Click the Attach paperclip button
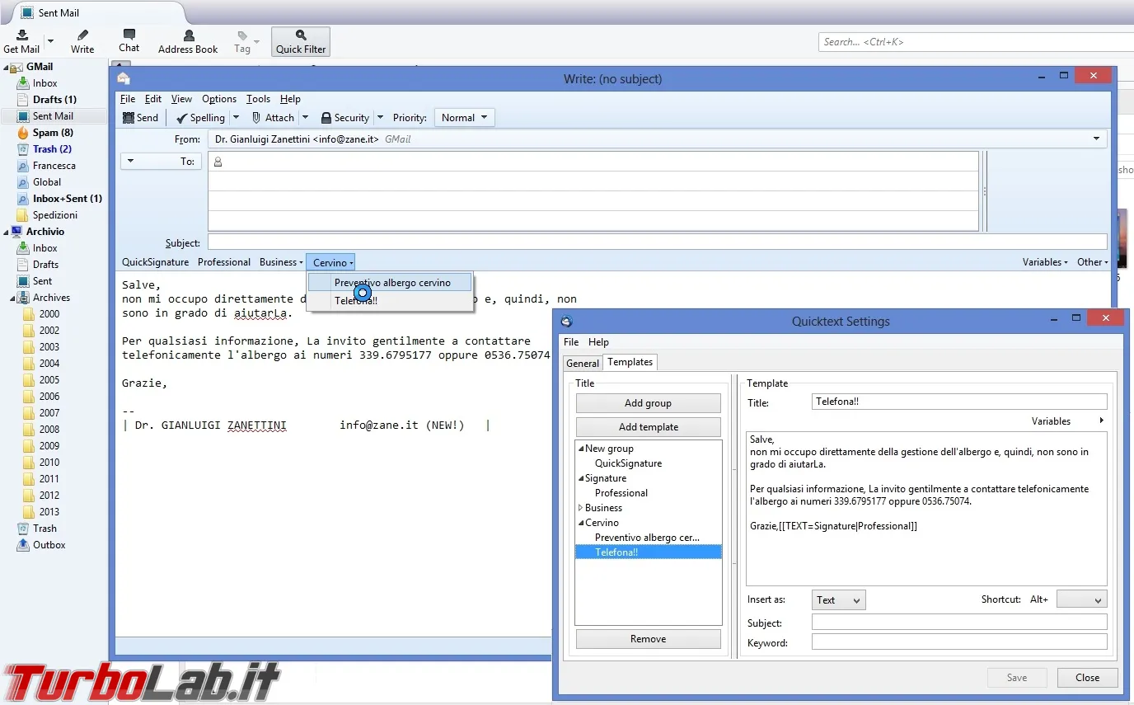 [x=273, y=118]
